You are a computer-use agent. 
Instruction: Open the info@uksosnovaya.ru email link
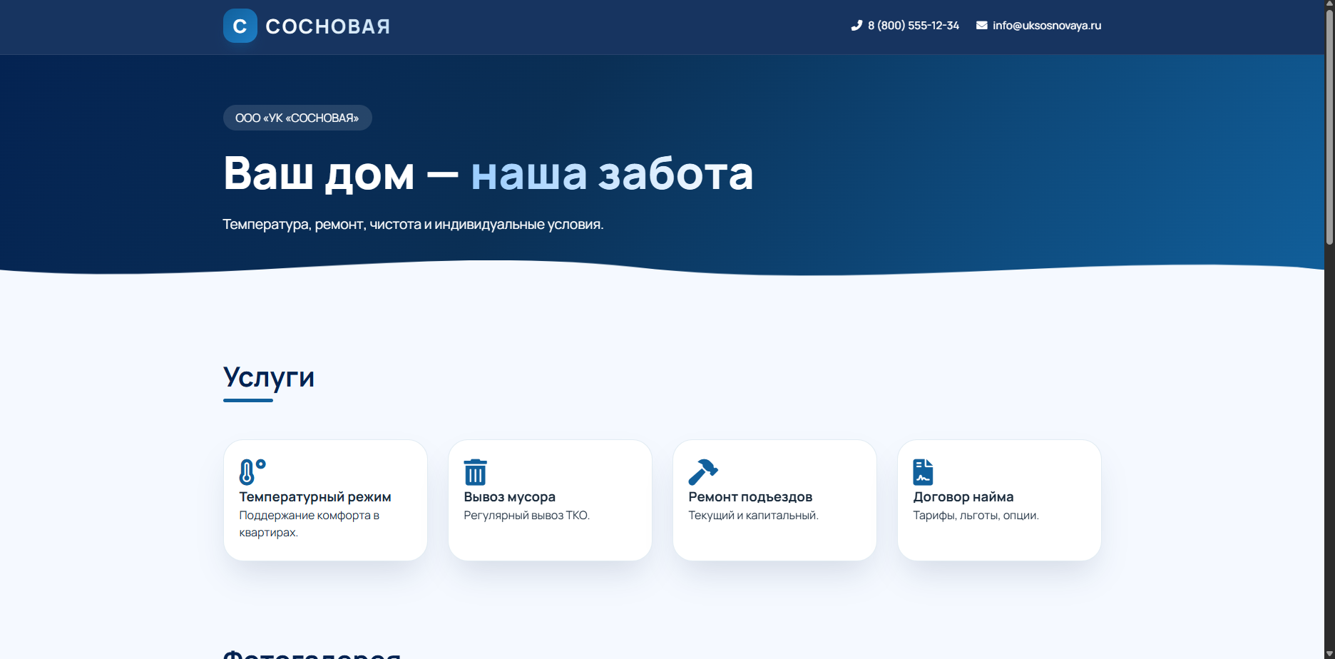pos(1047,26)
